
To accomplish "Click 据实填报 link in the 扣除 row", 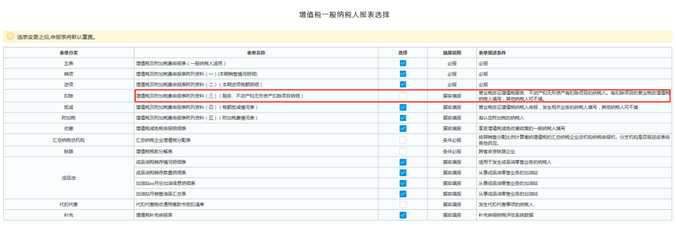I will click(x=452, y=96).
